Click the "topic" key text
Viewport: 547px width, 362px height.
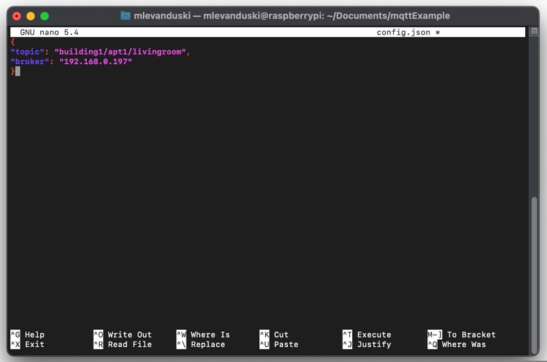27,52
